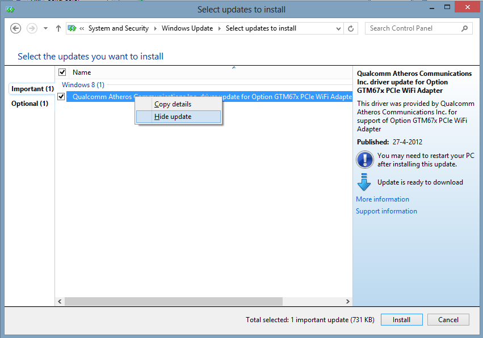Screen dimensions: 483x338
Task: Select the Qualcomm Atheros driver update row
Action: (209, 97)
